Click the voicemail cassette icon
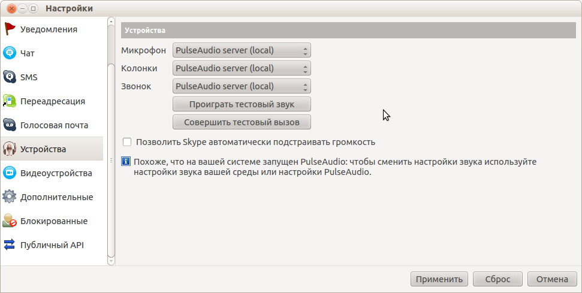This screenshot has width=582, height=293. coord(10,125)
